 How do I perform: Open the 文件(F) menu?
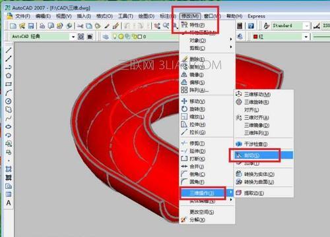pyautogui.click(x=22, y=16)
